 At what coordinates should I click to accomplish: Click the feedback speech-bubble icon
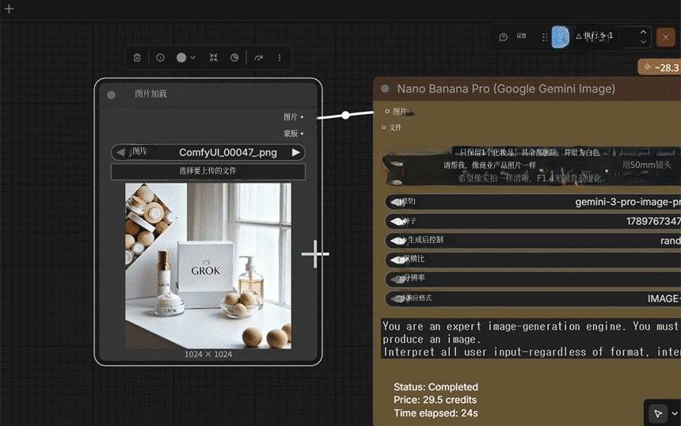(x=504, y=36)
